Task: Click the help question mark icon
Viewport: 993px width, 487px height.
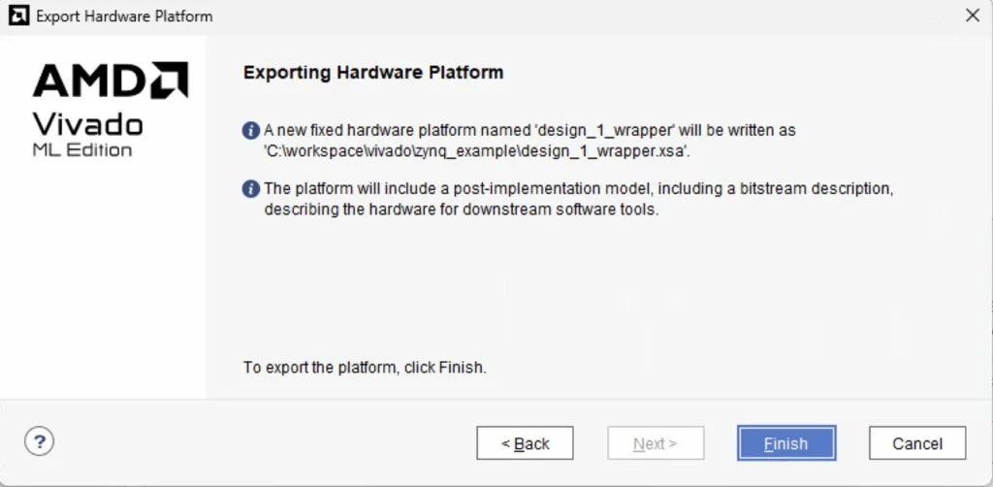Action: coord(39,442)
